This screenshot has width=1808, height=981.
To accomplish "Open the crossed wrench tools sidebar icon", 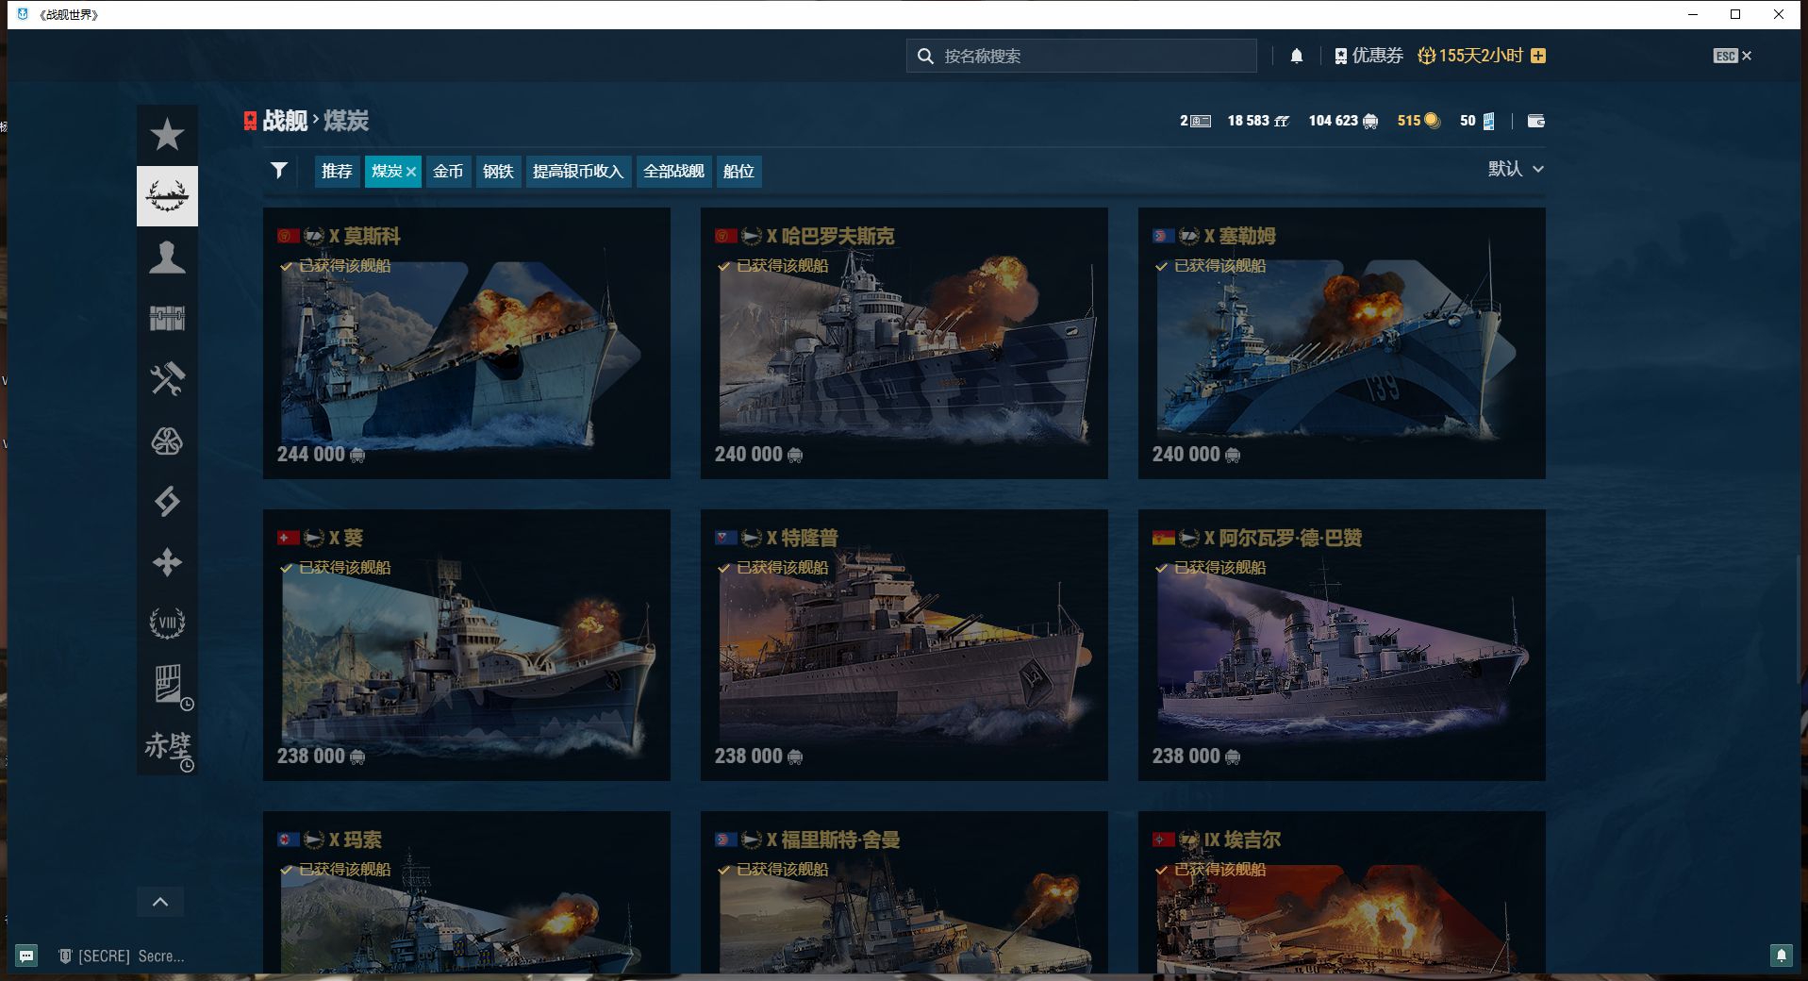I will [x=167, y=379].
